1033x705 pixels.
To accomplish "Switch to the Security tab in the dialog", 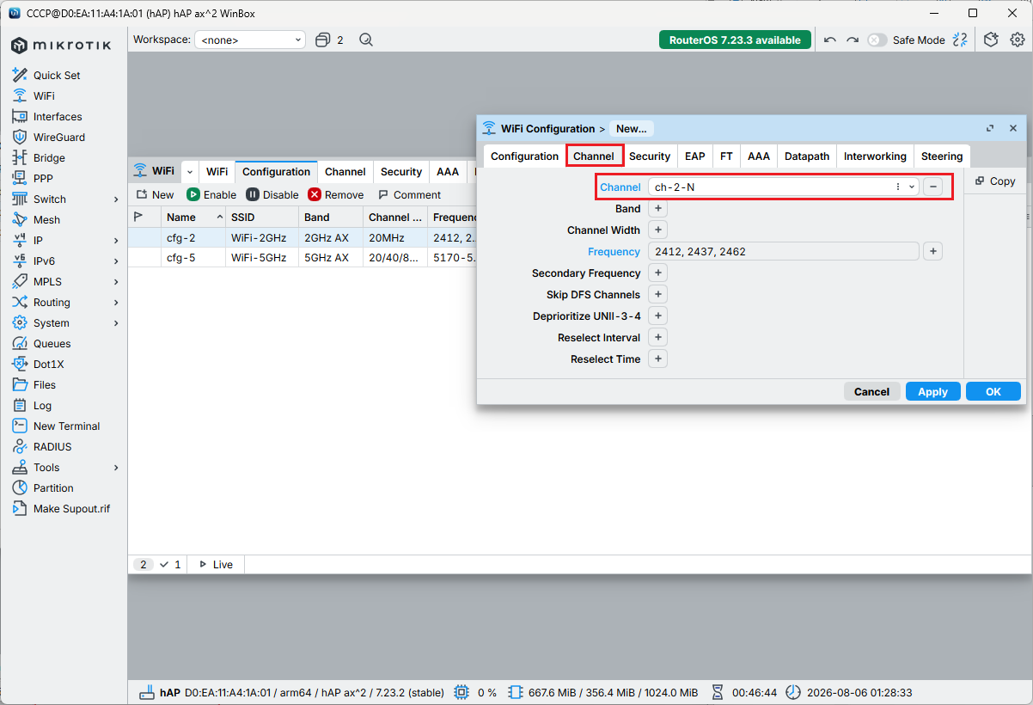I will point(649,156).
